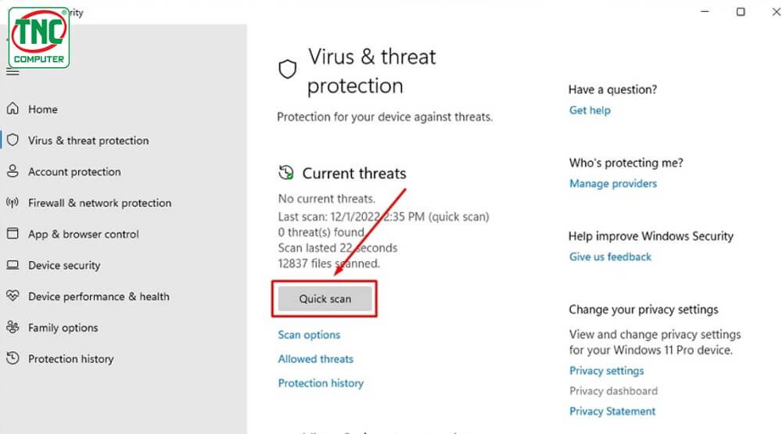Open Device performance & health heart icon
Viewport: 782px width, 434px height.
tap(13, 296)
